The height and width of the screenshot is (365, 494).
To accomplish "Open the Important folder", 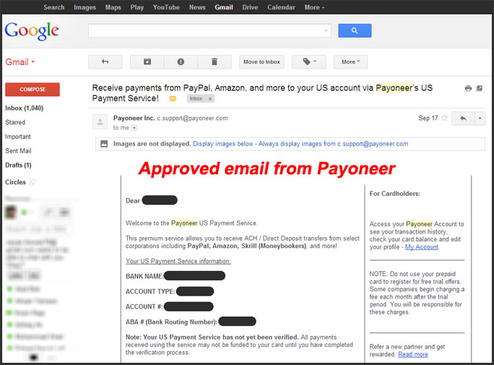I will coord(18,137).
